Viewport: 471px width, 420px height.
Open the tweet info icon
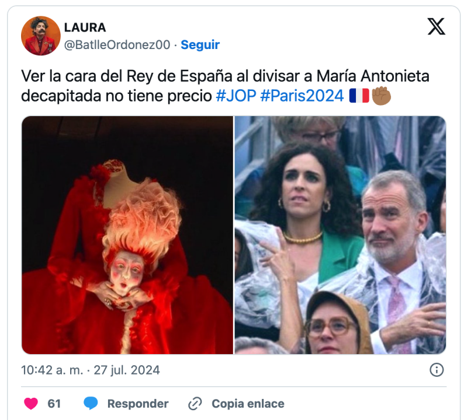437,370
